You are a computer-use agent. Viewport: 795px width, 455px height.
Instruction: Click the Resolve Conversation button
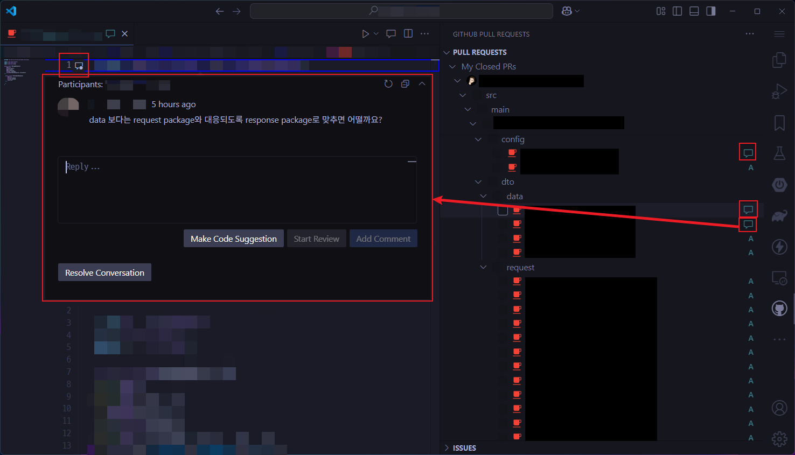pos(104,272)
